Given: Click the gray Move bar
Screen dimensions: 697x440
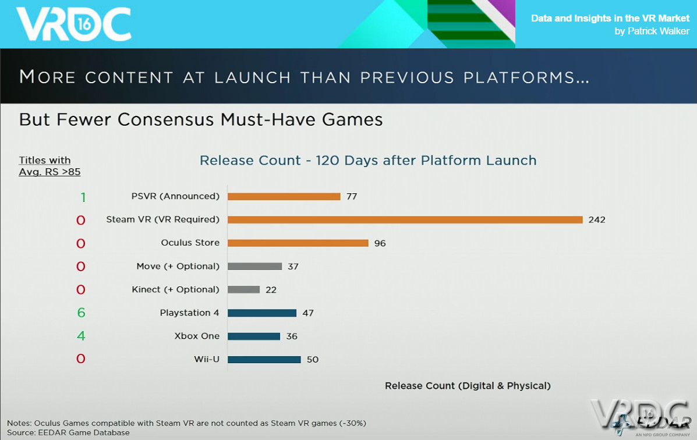Looking at the screenshot, I should pyautogui.click(x=254, y=266).
